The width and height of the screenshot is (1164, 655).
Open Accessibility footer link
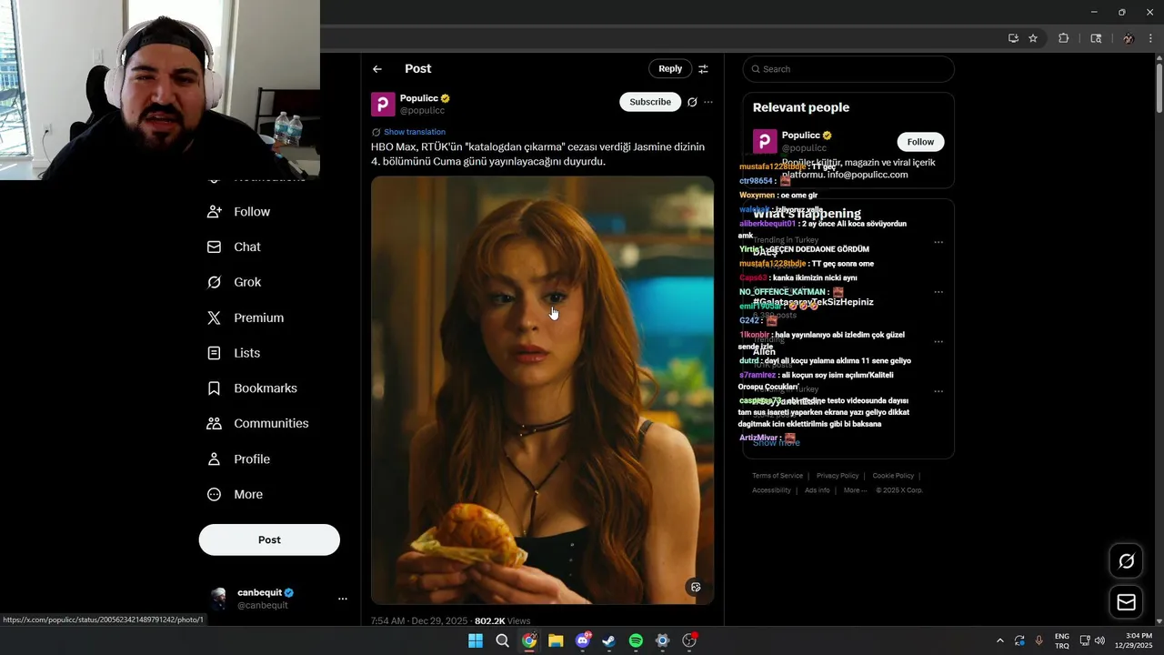tap(771, 490)
